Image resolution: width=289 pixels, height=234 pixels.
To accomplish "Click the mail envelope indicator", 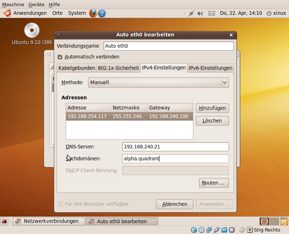I will coord(212,13).
